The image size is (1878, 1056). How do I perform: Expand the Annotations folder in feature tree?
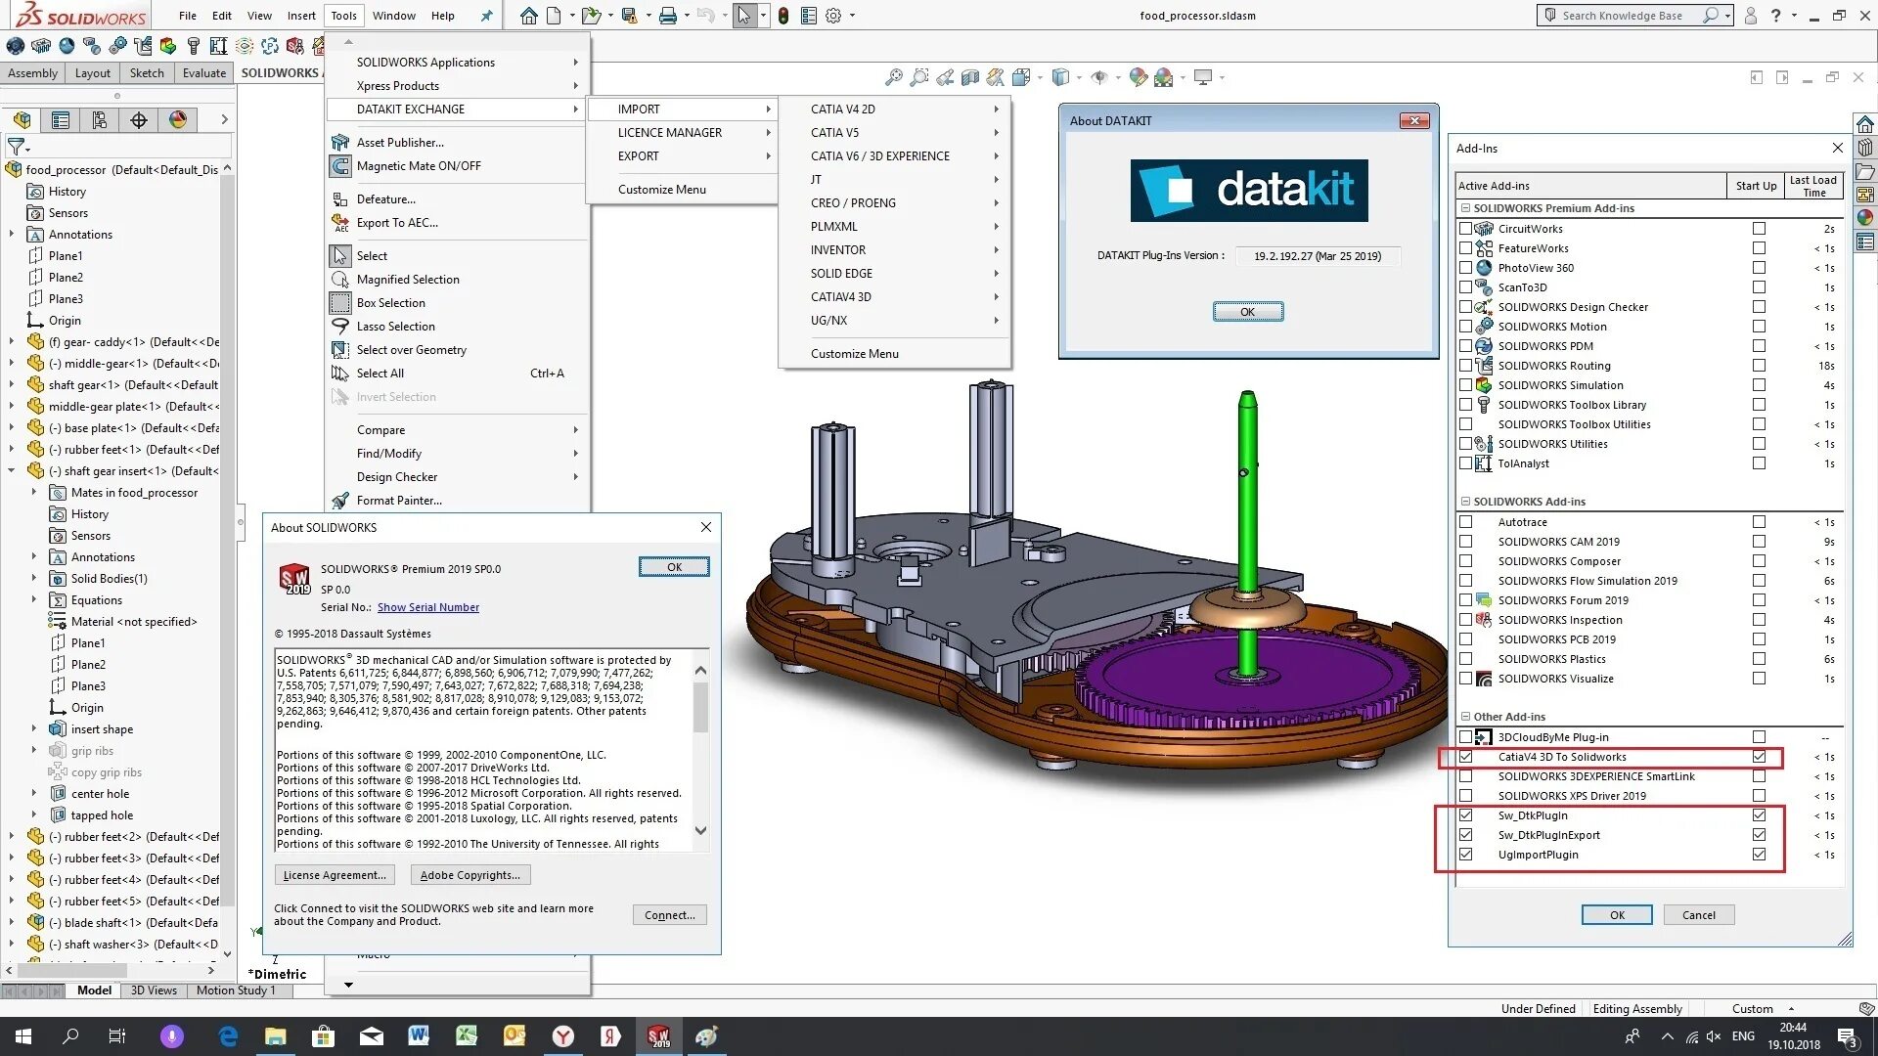[12, 235]
